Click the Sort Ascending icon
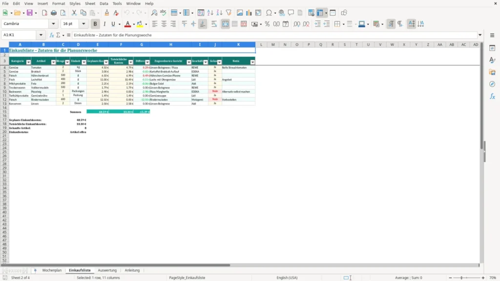 tap(210, 13)
